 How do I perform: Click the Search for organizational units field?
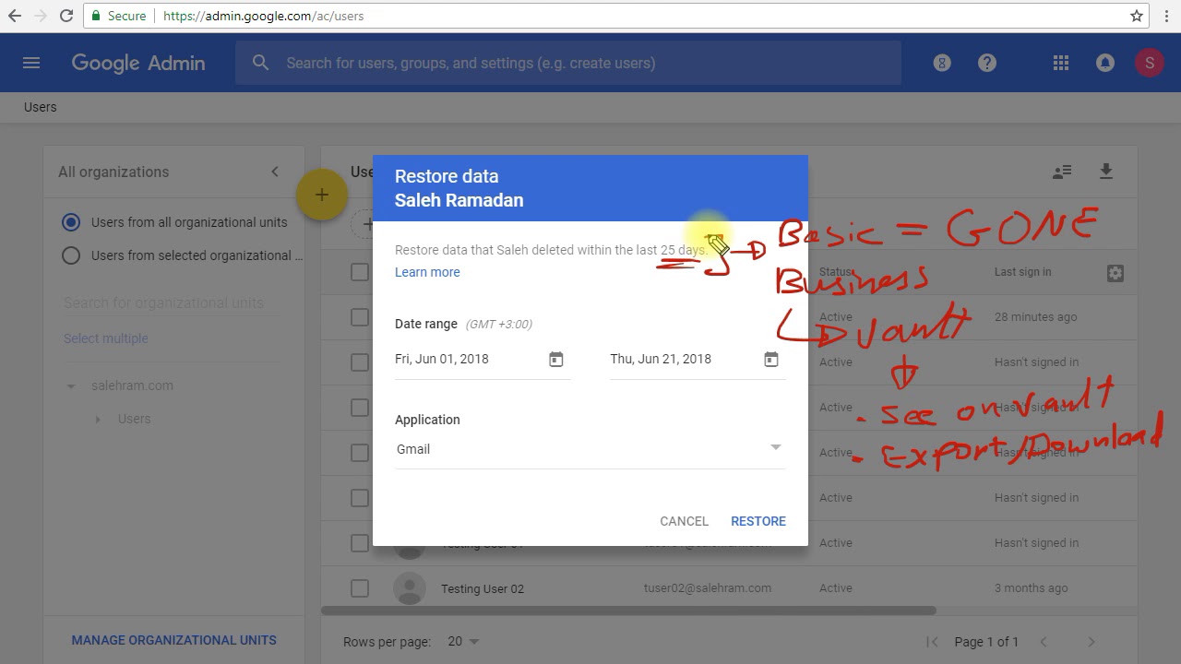173,302
